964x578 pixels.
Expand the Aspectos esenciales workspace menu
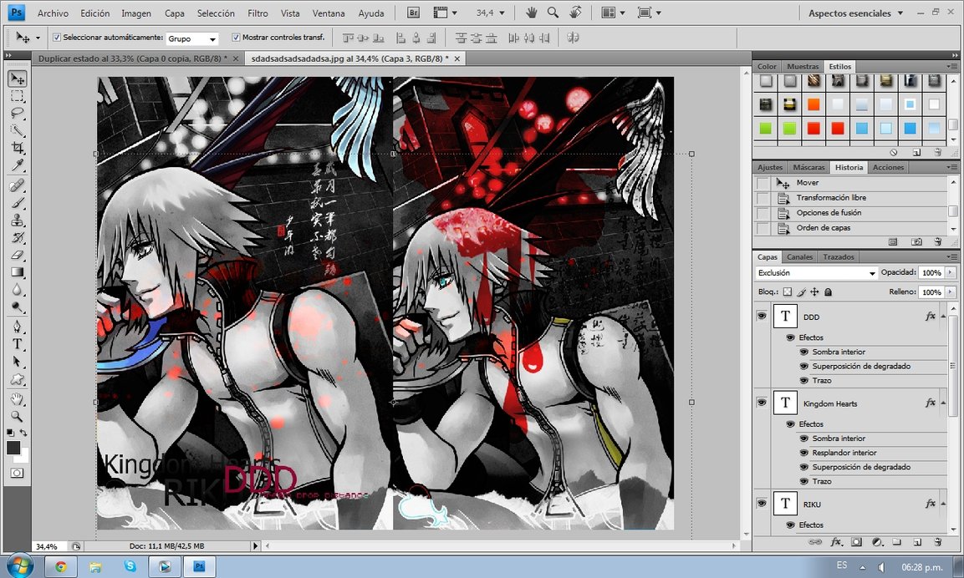855,13
